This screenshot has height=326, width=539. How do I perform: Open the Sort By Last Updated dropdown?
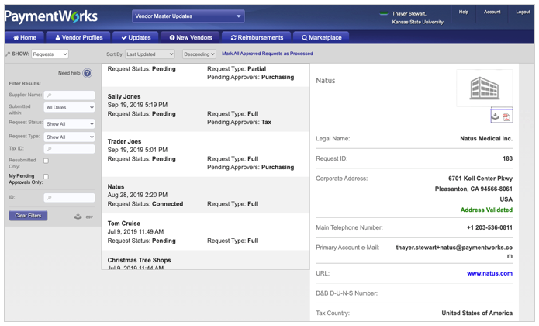point(150,54)
